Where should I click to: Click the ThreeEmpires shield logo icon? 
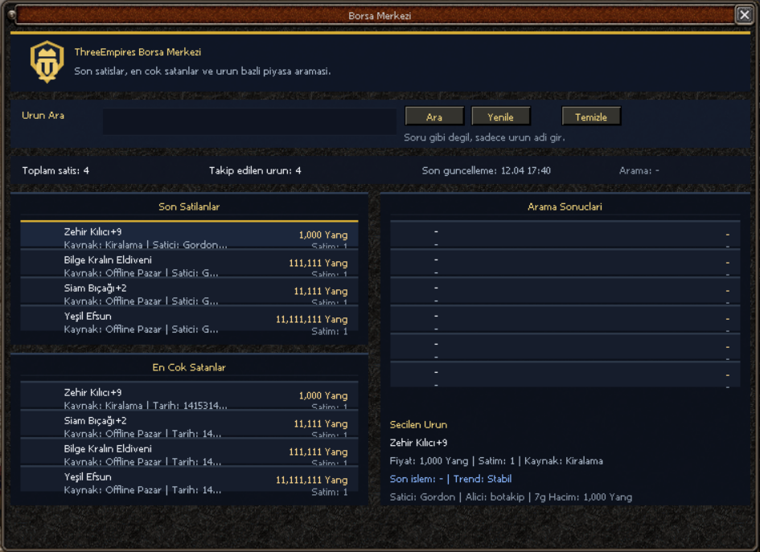click(46, 59)
